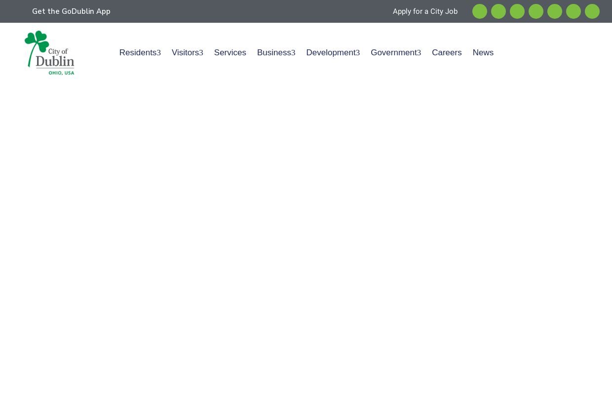Click the third green social media circle
This screenshot has height=395, width=612.
(x=517, y=11)
